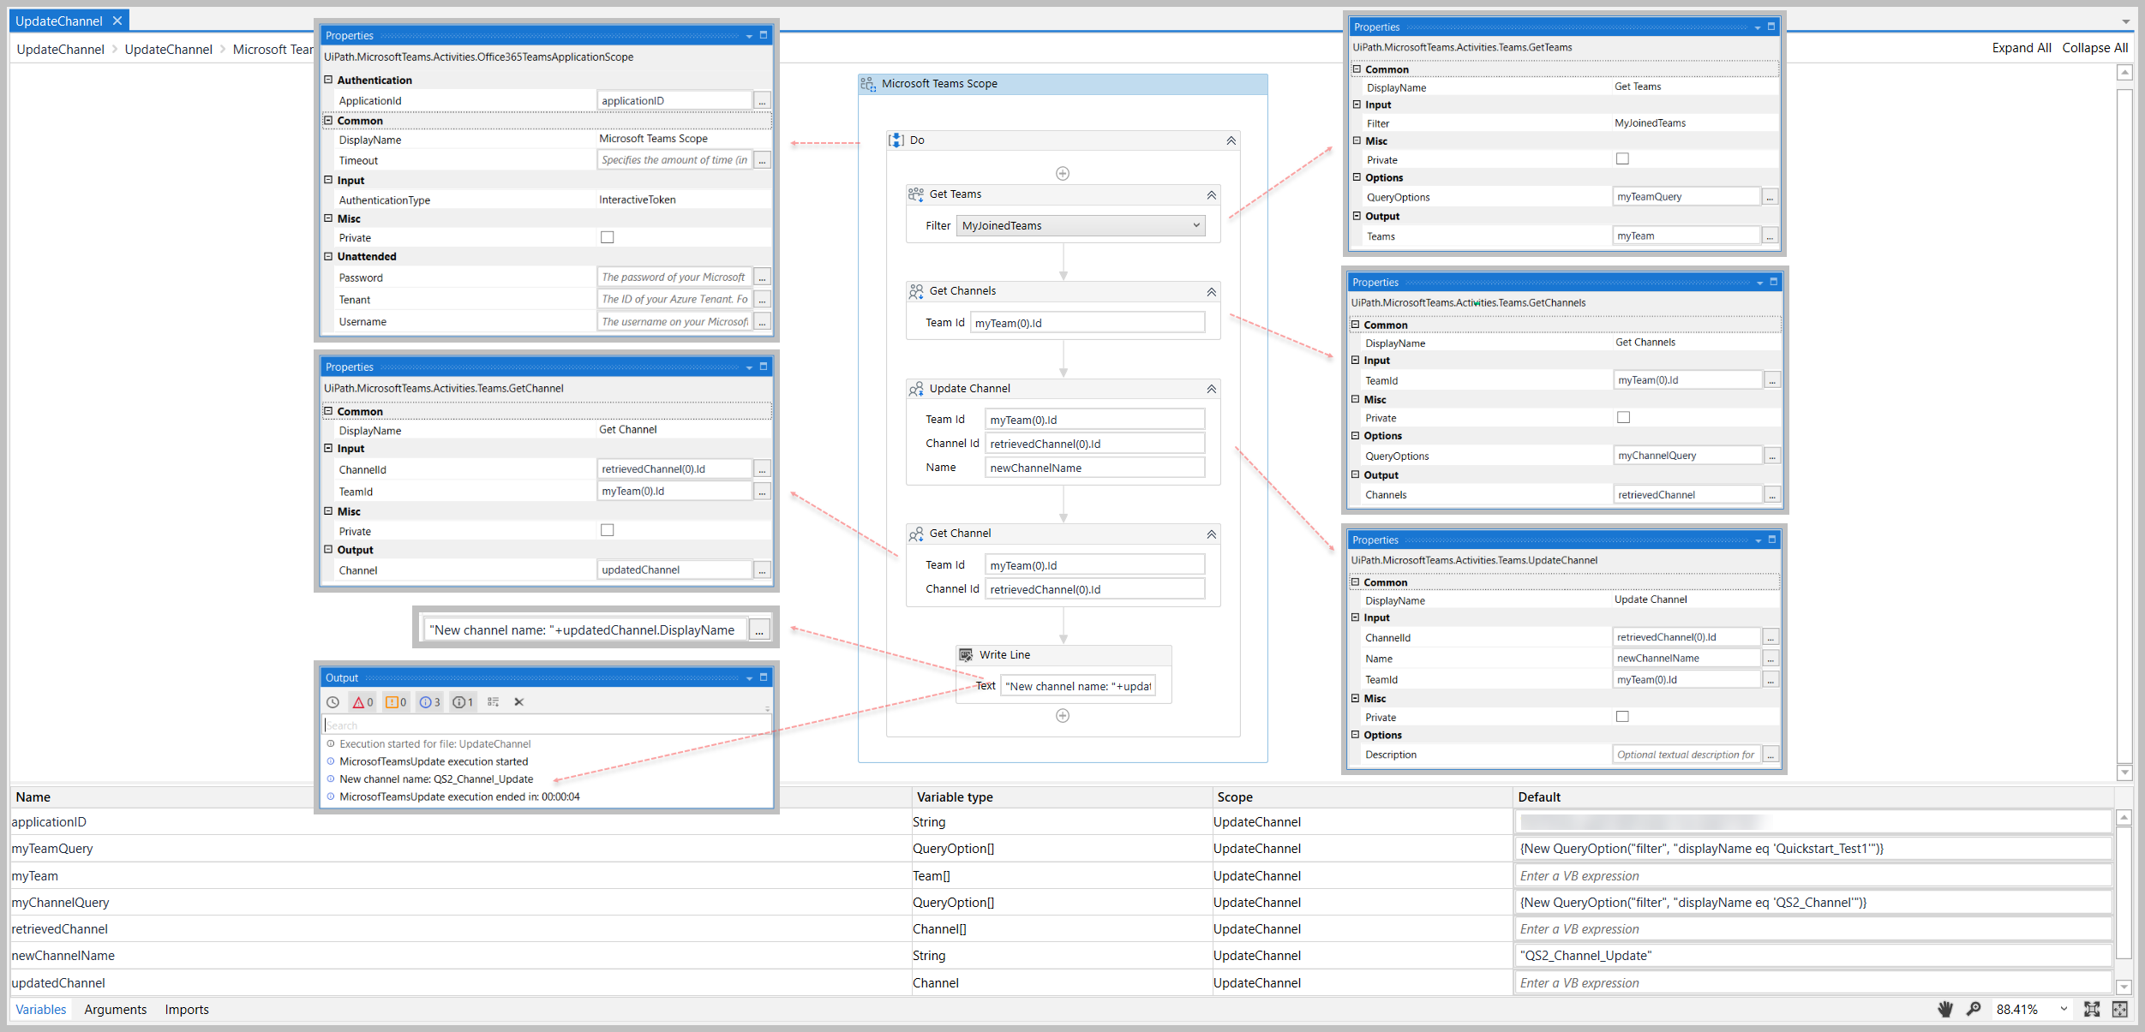Select the UpdateChannel document tab
Screen dimensions: 2145x1032
tap(58, 21)
